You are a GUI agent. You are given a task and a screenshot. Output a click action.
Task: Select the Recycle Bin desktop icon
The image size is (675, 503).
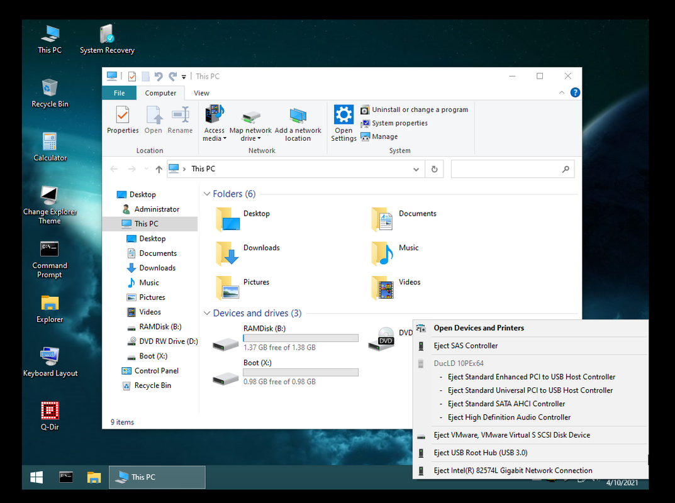point(50,94)
